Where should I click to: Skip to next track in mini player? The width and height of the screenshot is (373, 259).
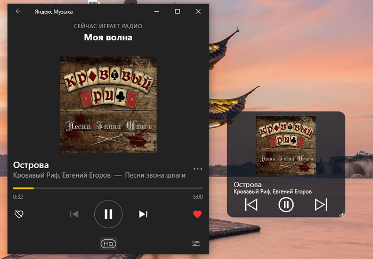click(x=321, y=204)
